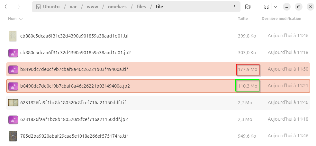The height and width of the screenshot is (146, 316).
Task: Expand the view options dropdown arrow
Action: coord(275,7)
